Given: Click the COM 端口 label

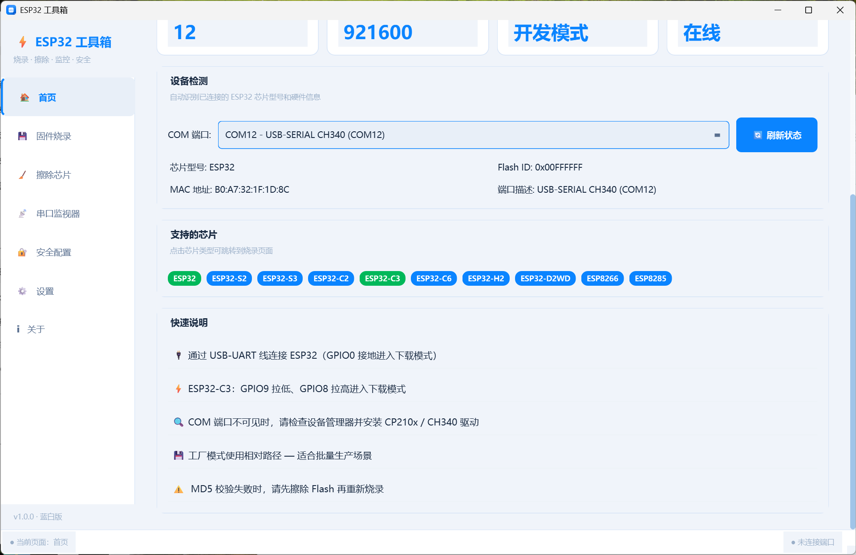Looking at the screenshot, I should [190, 135].
